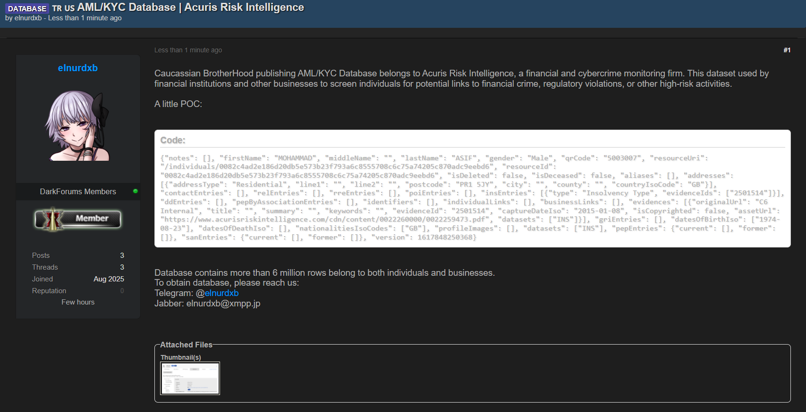
Task: Open the #1 post permalink
Action: (x=787, y=50)
